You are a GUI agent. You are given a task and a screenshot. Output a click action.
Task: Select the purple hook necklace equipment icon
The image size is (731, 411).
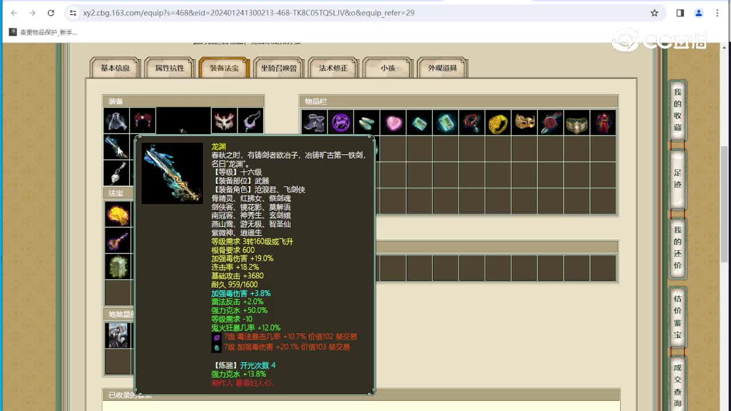coord(251,120)
